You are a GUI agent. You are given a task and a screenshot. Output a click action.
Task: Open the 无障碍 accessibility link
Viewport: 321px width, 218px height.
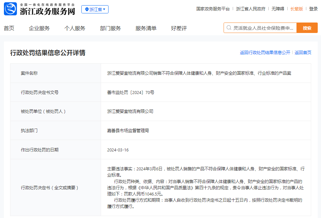278,9
